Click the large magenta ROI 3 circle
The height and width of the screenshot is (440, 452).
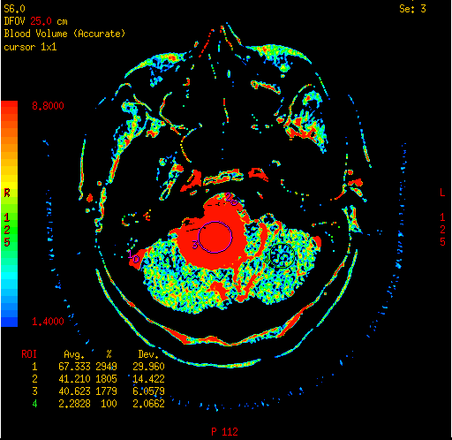coord(215,237)
